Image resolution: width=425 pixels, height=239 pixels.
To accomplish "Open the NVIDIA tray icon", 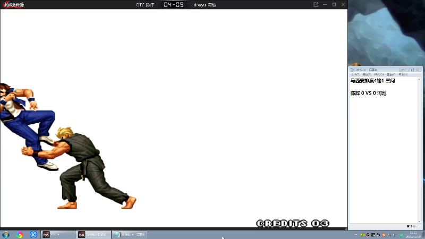I will tap(373, 235).
